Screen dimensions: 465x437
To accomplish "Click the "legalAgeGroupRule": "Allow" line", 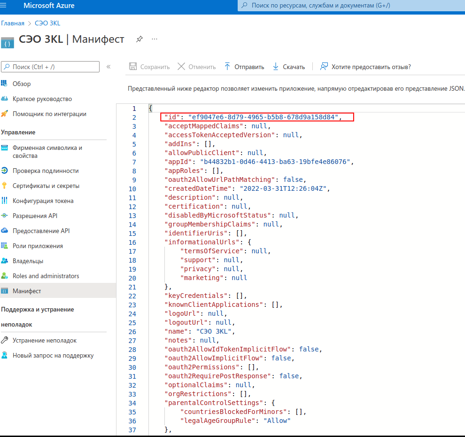I will click(235, 421).
